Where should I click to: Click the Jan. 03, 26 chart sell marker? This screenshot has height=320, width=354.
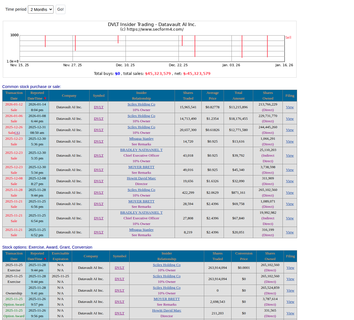242,46
